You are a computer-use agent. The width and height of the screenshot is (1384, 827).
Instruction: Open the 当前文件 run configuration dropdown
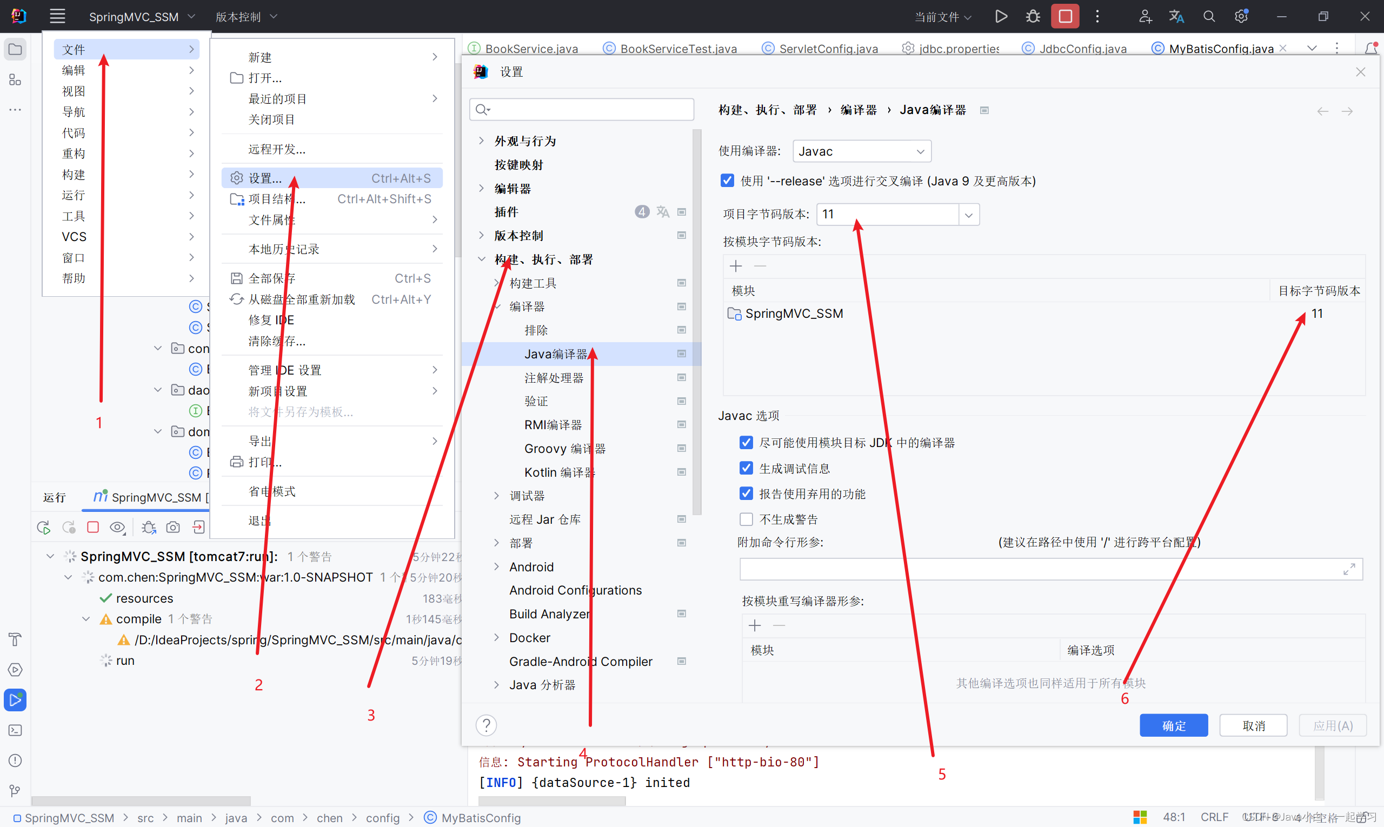coord(943,17)
